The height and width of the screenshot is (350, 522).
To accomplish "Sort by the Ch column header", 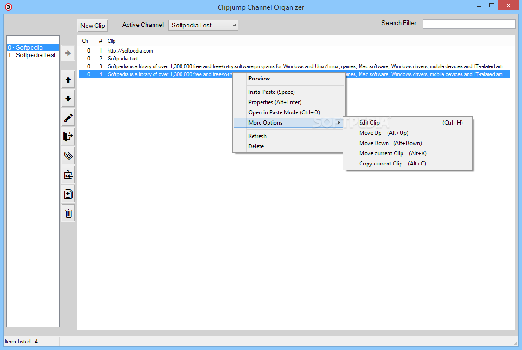I will point(85,41).
